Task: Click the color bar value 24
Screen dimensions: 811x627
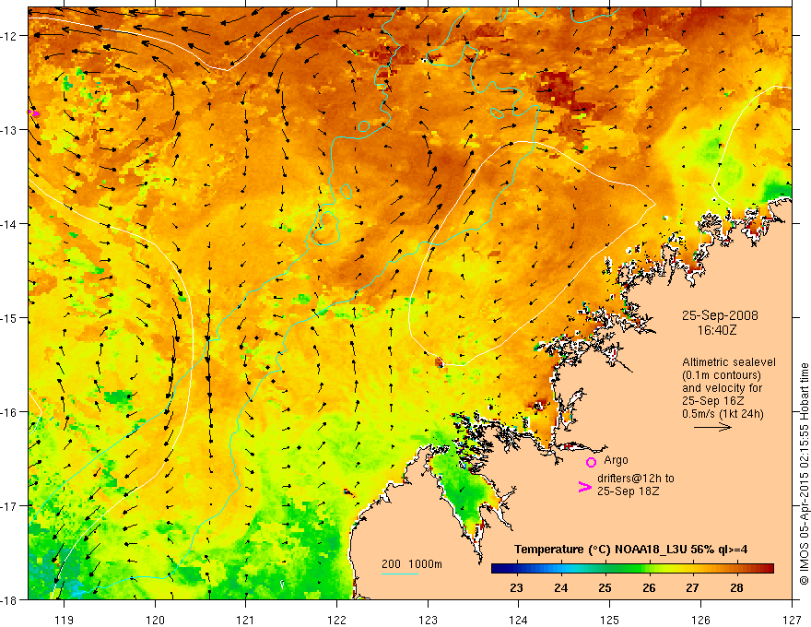Action: (x=560, y=588)
